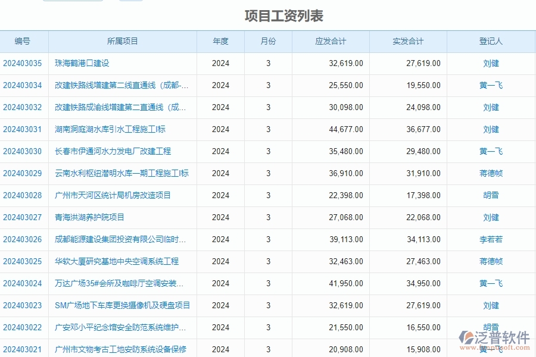Sort the table by the 编号 column header
536x357 pixels.
point(23,41)
